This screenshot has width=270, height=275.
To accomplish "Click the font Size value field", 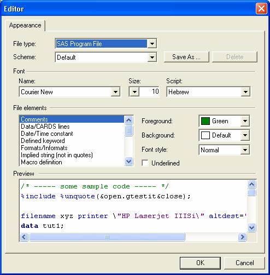I will 149,91.
